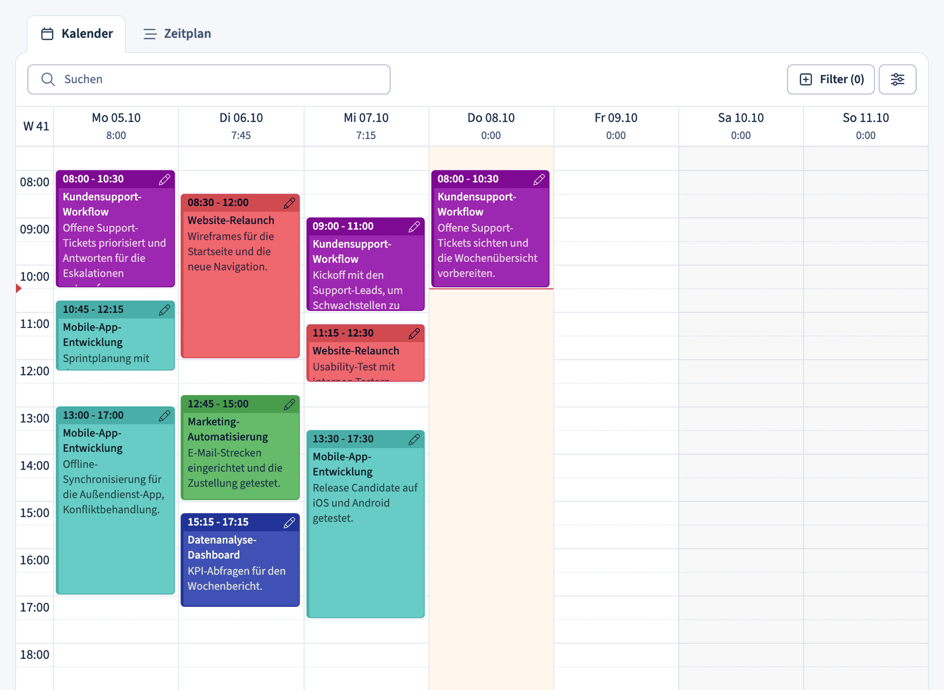Edit Tuesday 15:15 - 17:15 Datenanalyse pencil icon

[x=289, y=523]
